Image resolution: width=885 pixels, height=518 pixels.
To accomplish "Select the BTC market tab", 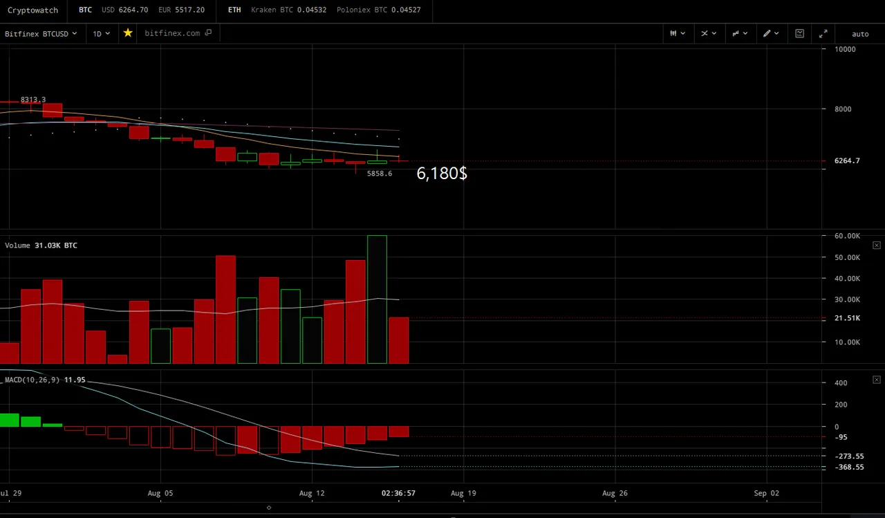I will pyautogui.click(x=85, y=10).
